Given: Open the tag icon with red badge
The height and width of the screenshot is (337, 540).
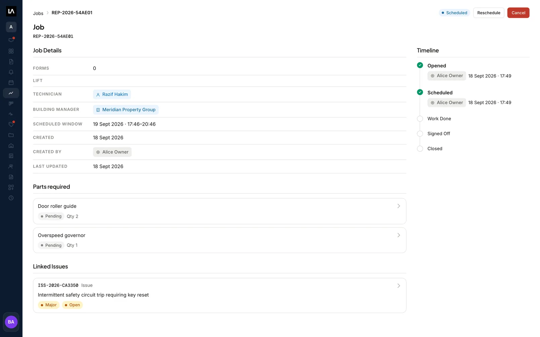Looking at the screenshot, I should coord(11,124).
